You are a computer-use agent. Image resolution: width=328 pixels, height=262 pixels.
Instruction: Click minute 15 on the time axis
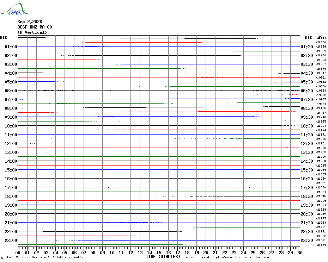(159, 253)
